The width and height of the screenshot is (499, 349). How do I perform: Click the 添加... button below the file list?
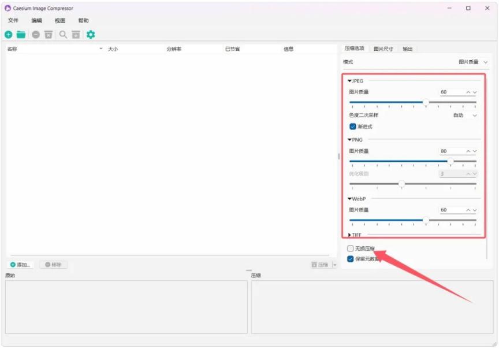pos(21,265)
